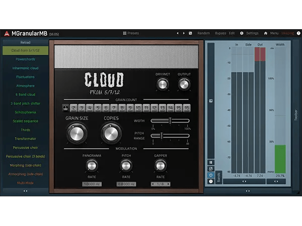Select the Inharmonic cloud preset
This screenshot has height=226, width=302.
(x=26, y=68)
